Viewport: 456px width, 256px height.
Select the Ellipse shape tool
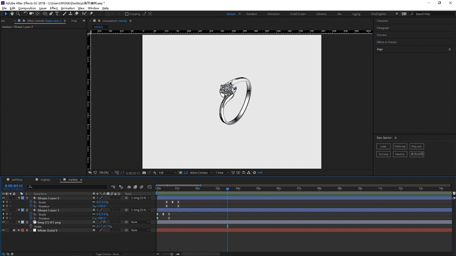(x=45, y=14)
